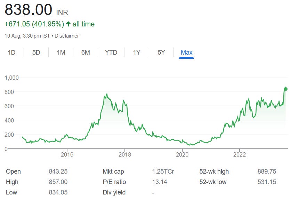The width and height of the screenshot is (291, 199).
Task: Click the Low label in stats
Action: click(11, 192)
